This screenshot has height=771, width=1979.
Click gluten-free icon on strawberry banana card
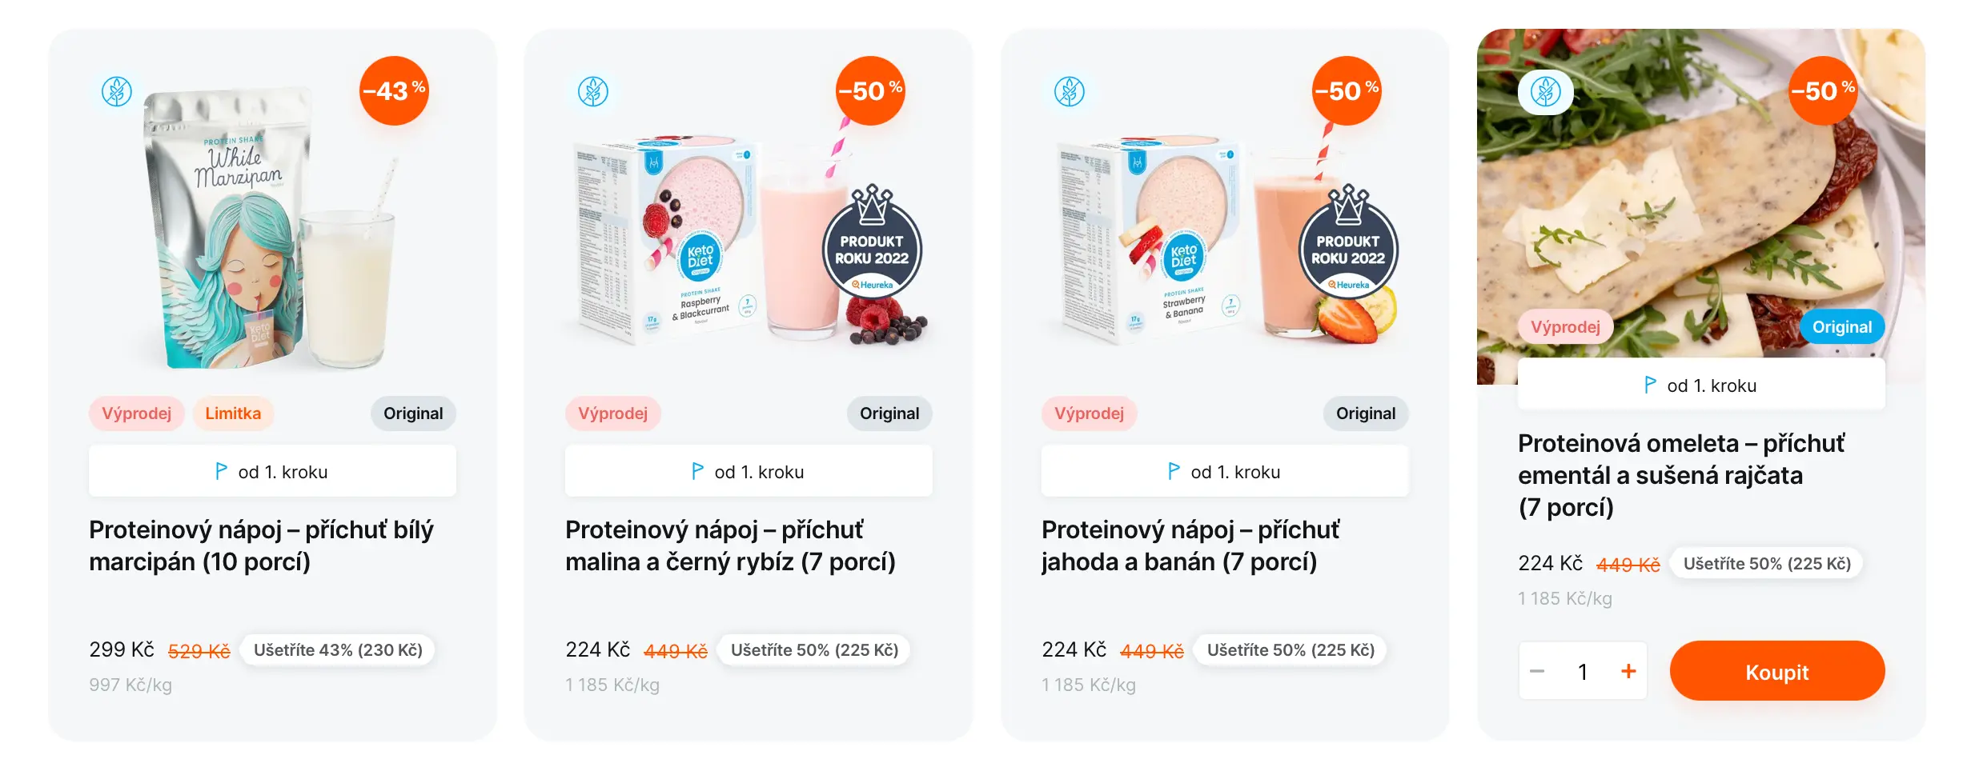click(x=1070, y=92)
